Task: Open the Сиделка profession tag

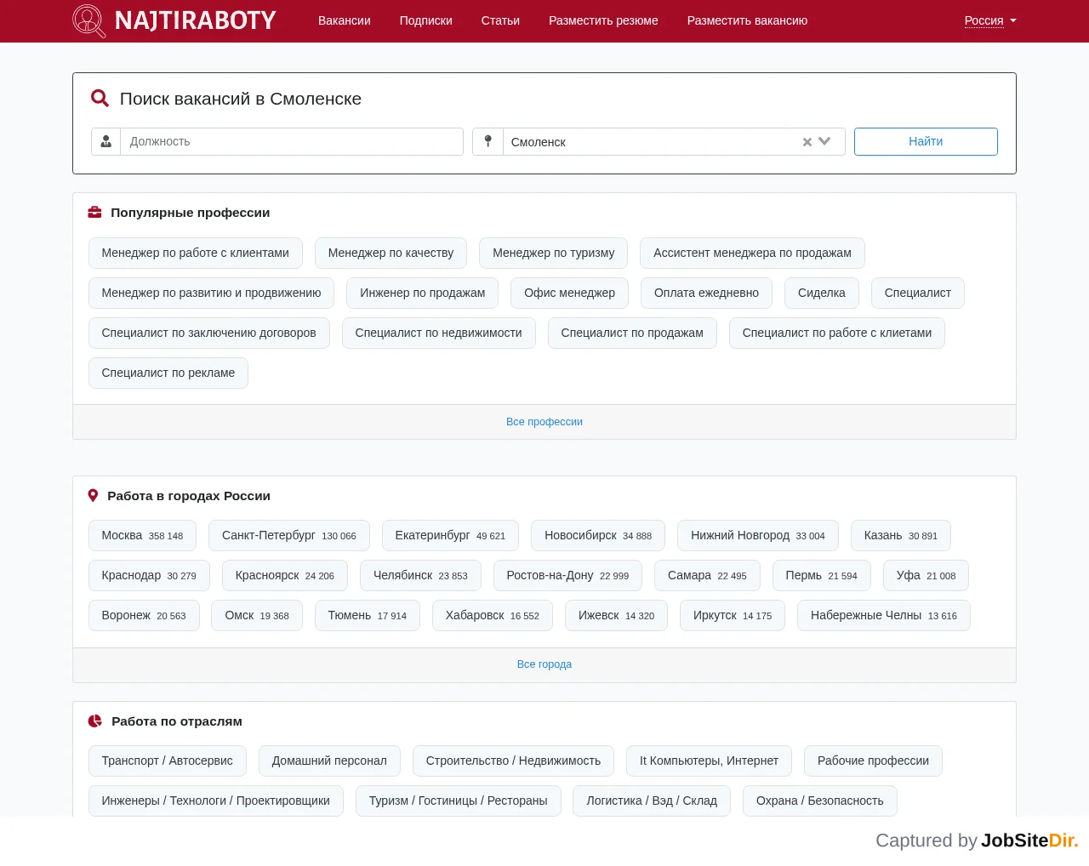Action: coord(822,293)
